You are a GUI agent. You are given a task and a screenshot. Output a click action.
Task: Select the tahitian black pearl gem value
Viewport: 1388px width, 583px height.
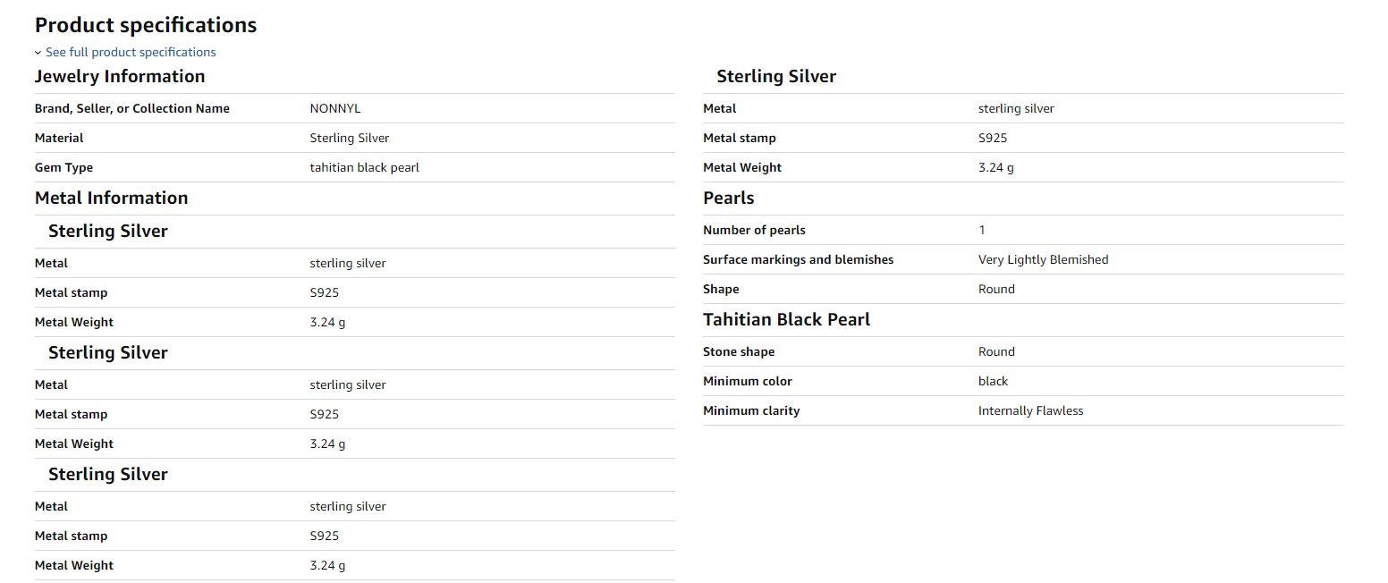point(364,167)
